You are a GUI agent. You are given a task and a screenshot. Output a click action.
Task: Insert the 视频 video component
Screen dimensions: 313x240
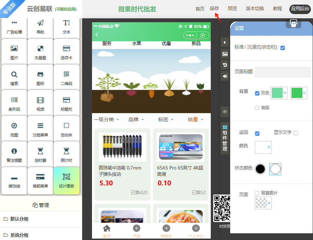click(40, 103)
